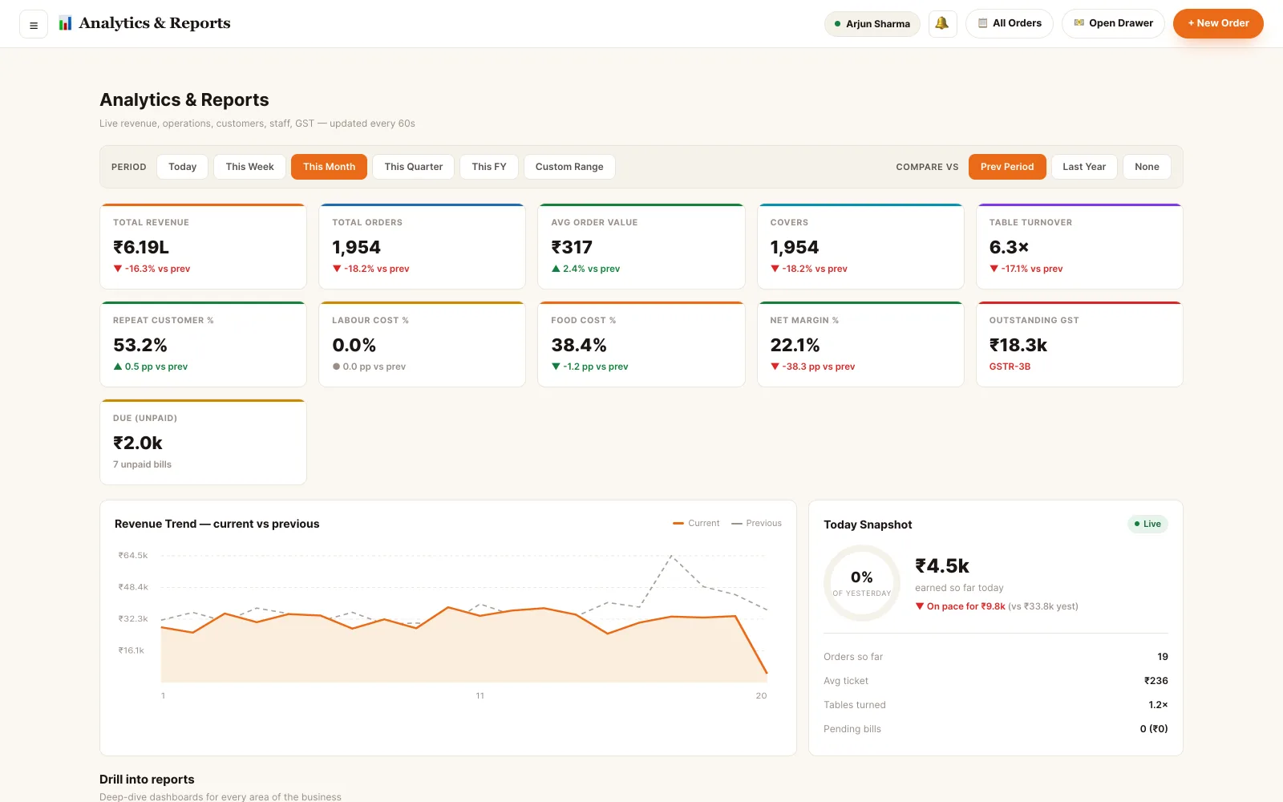
Task: Select the This FY period
Action: [x=489, y=167]
